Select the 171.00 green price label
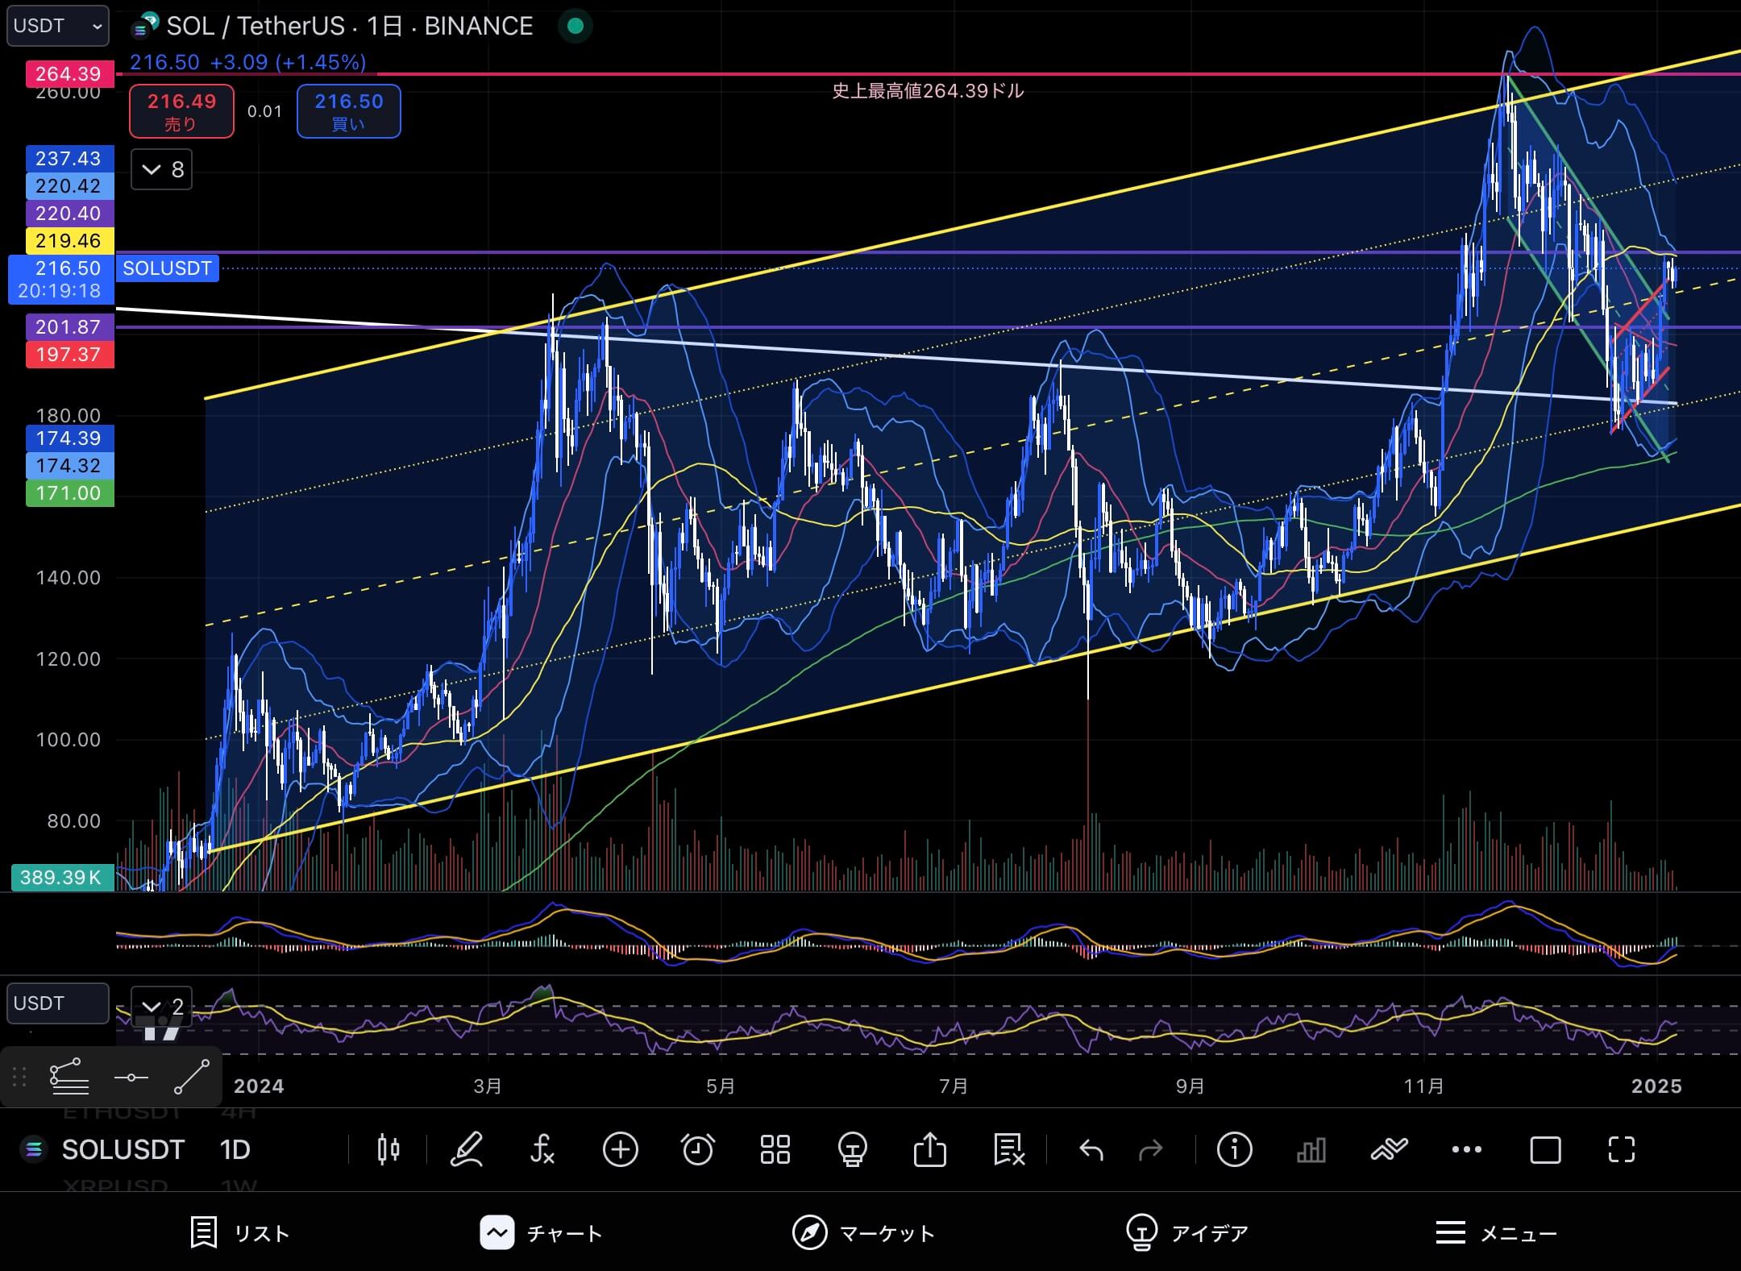 pos(69,492)
